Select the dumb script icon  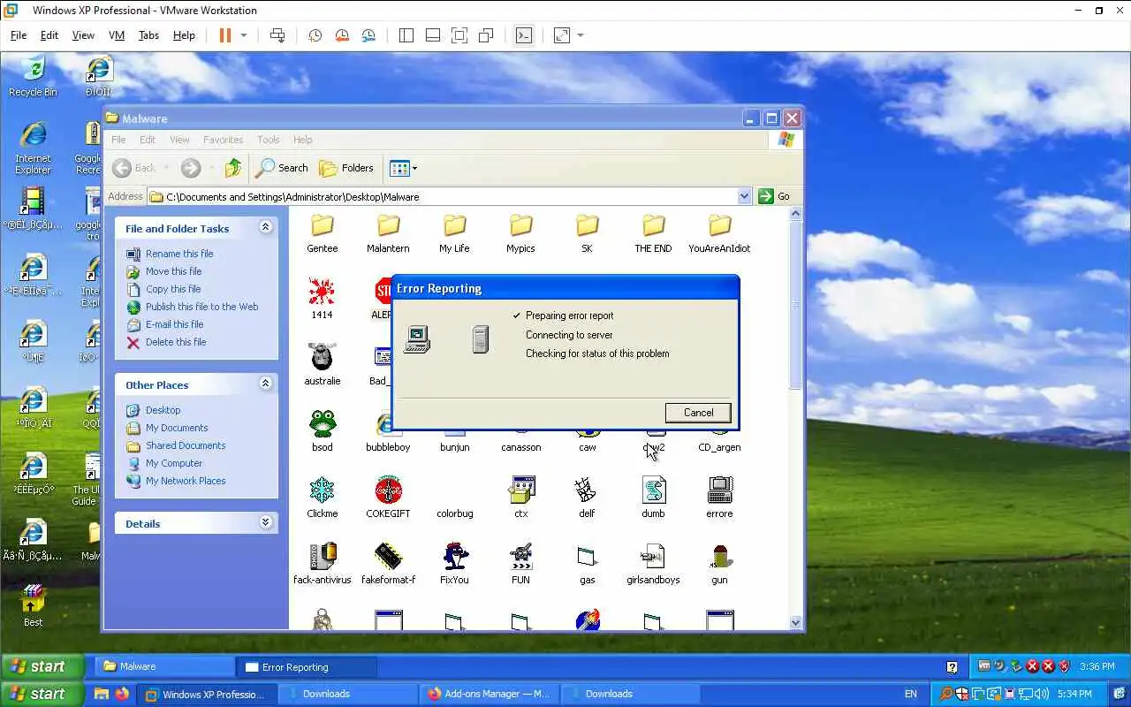point(653,490)
